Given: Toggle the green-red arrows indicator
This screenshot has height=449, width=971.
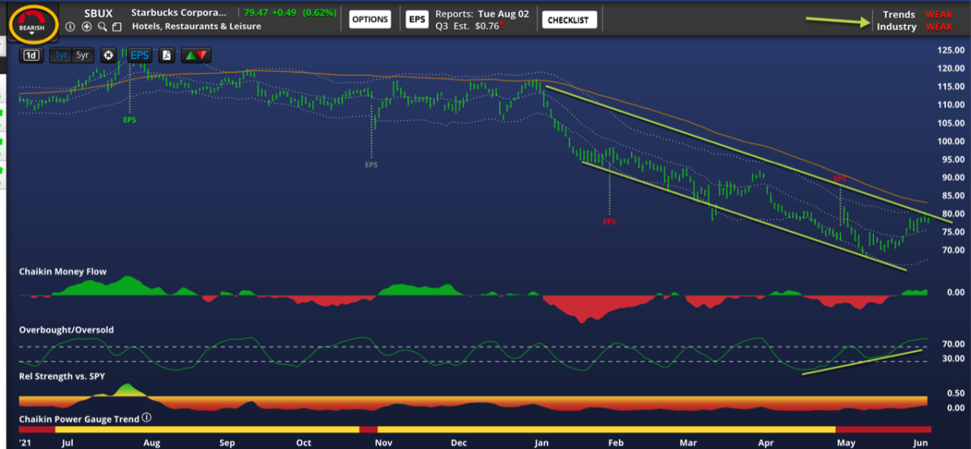Looking at the screenshot, I should [196, 56].
